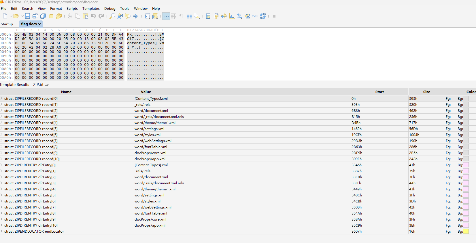
Task: Click the Start column header
Action: 379,92
